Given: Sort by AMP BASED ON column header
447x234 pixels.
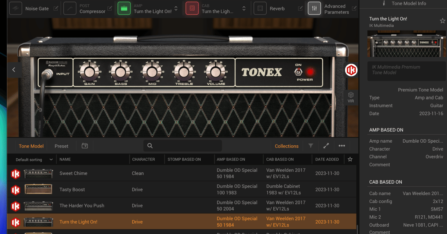Looking at the screenshot, I should tap(231, 159).
